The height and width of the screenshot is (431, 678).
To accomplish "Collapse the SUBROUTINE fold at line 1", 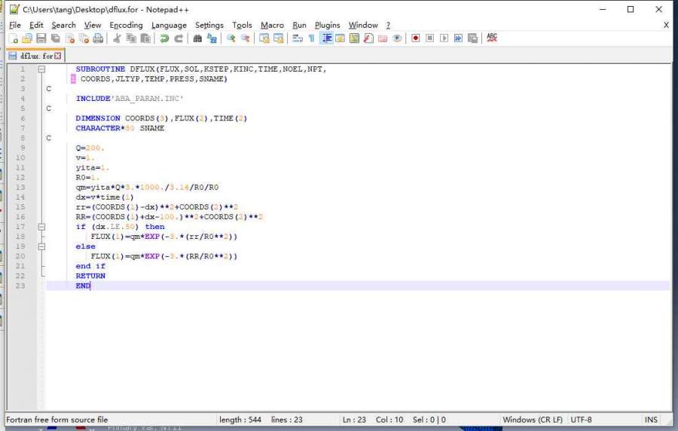I will click(x=41, y=69).
